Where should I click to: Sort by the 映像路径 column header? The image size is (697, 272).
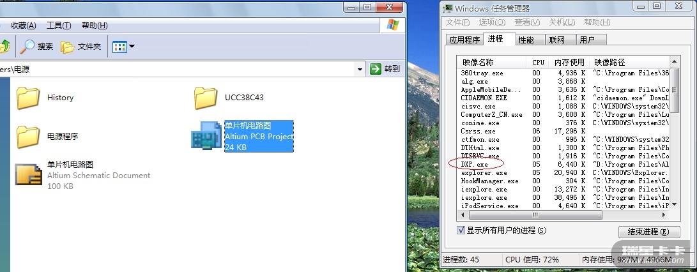(x=629, y=62)
